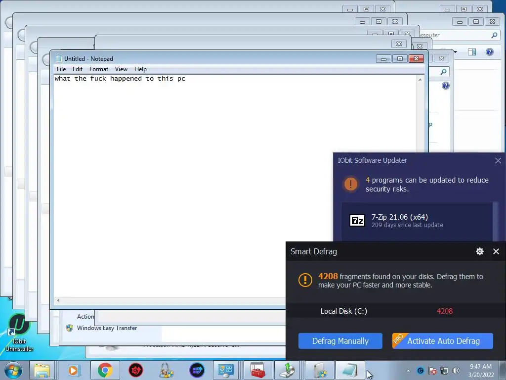The height and width of the screenshot is (380, 506).
Task: Open the Notepad Help menu
Action: [140, 69]
